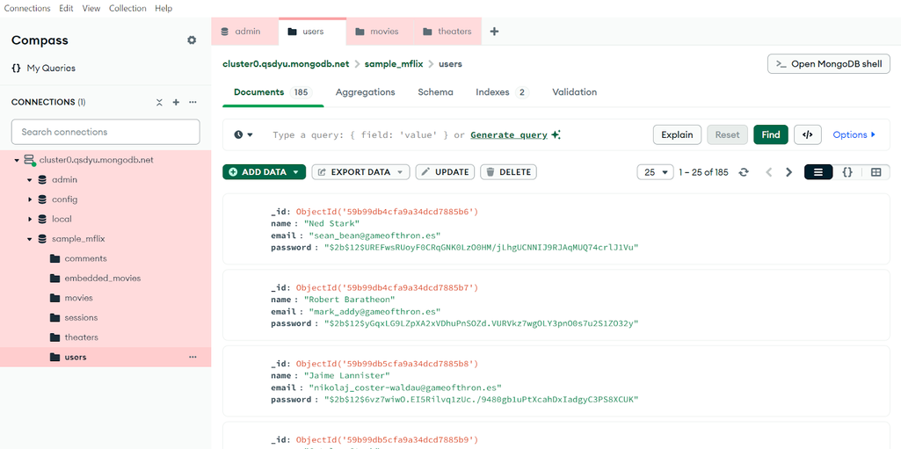Click admin database icon in sidebar

(42, 180)
